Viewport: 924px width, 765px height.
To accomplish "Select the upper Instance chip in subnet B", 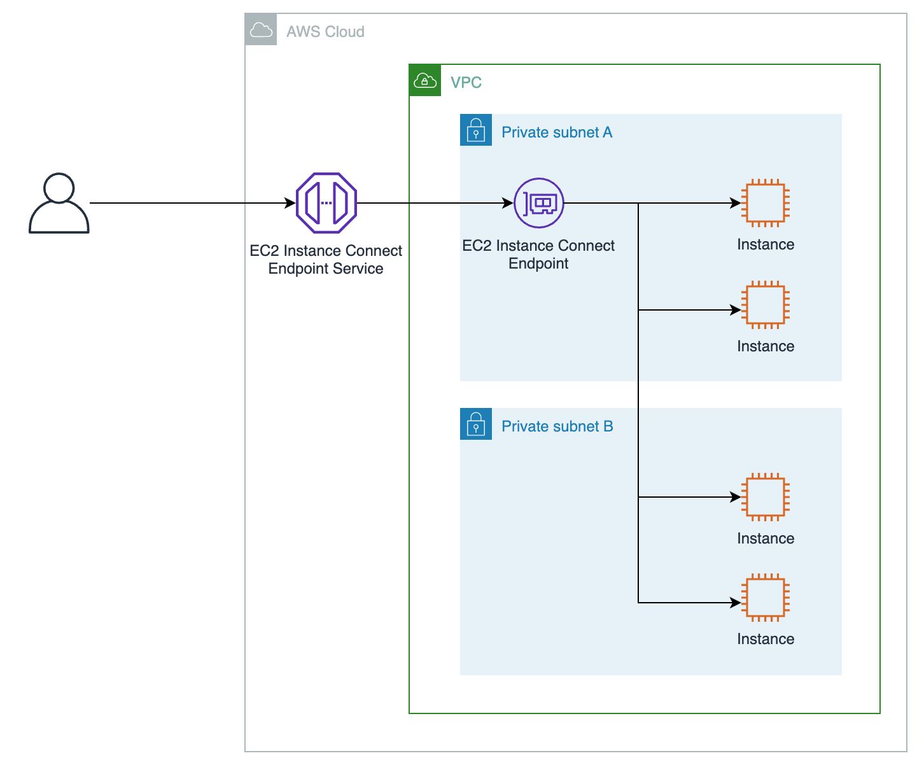I will [764, 498].
